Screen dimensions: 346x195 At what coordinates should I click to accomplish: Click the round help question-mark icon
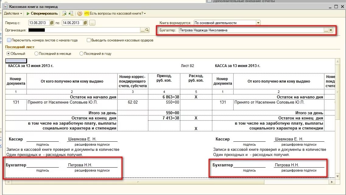[x=80, y=13]
